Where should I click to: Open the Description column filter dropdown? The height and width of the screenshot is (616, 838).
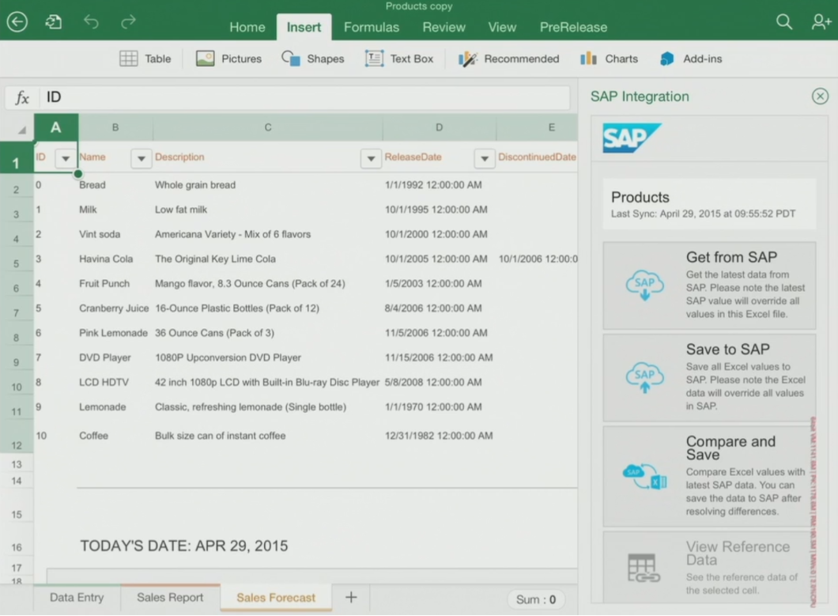(371, 158)
